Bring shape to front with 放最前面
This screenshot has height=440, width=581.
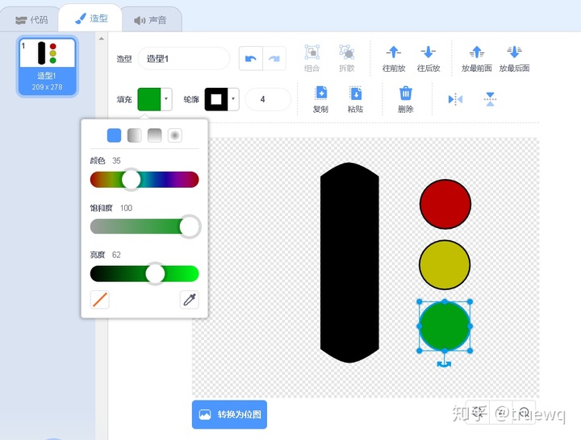(x=477, y=59)
